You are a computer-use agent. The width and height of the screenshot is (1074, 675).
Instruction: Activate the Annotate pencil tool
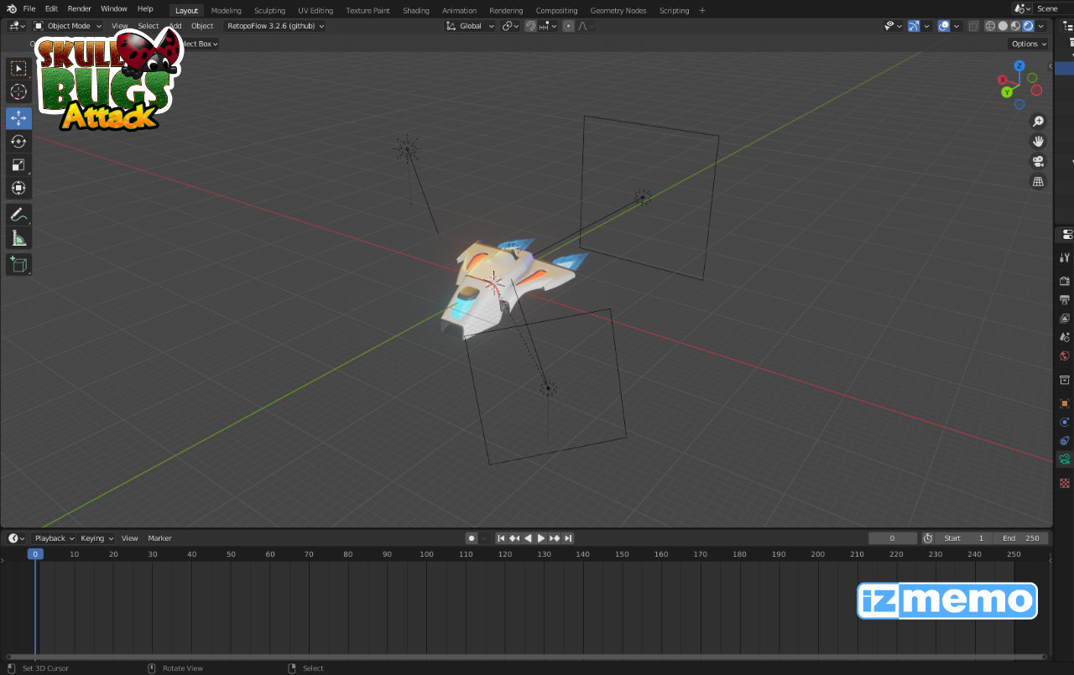coord(18,215)
